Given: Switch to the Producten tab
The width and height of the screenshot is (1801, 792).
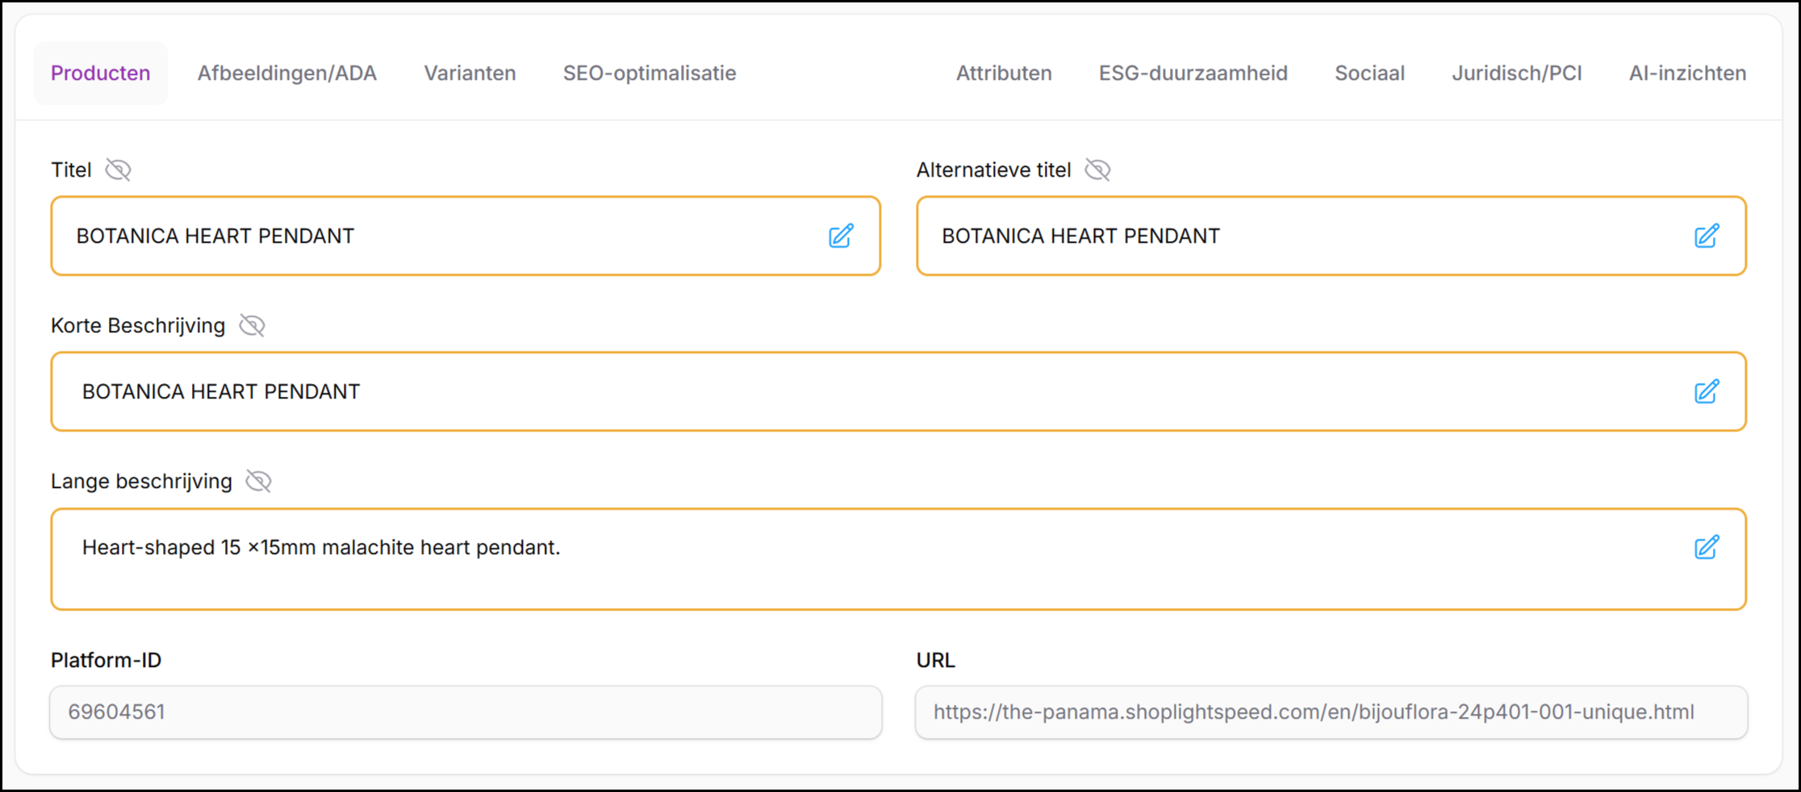Looking at the screenshot, I should [x=100, y=73].
